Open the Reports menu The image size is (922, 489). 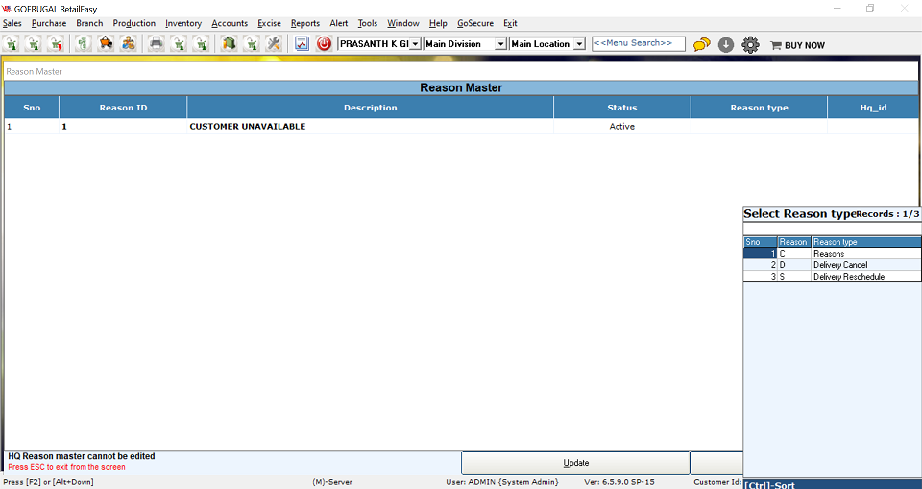(x=305, y=23)
